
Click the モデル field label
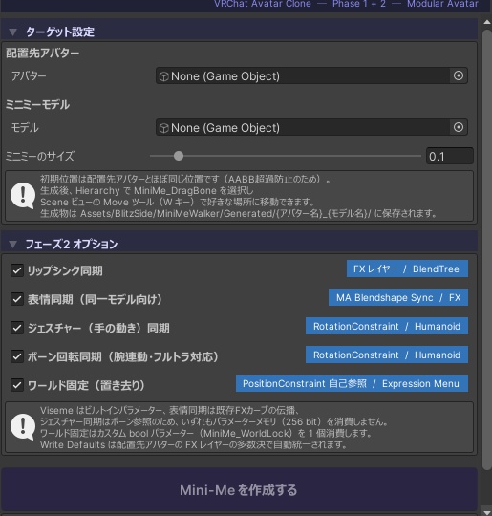25,128
